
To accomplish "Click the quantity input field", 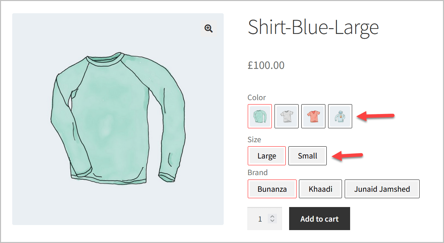I will [x=260, y=219].
